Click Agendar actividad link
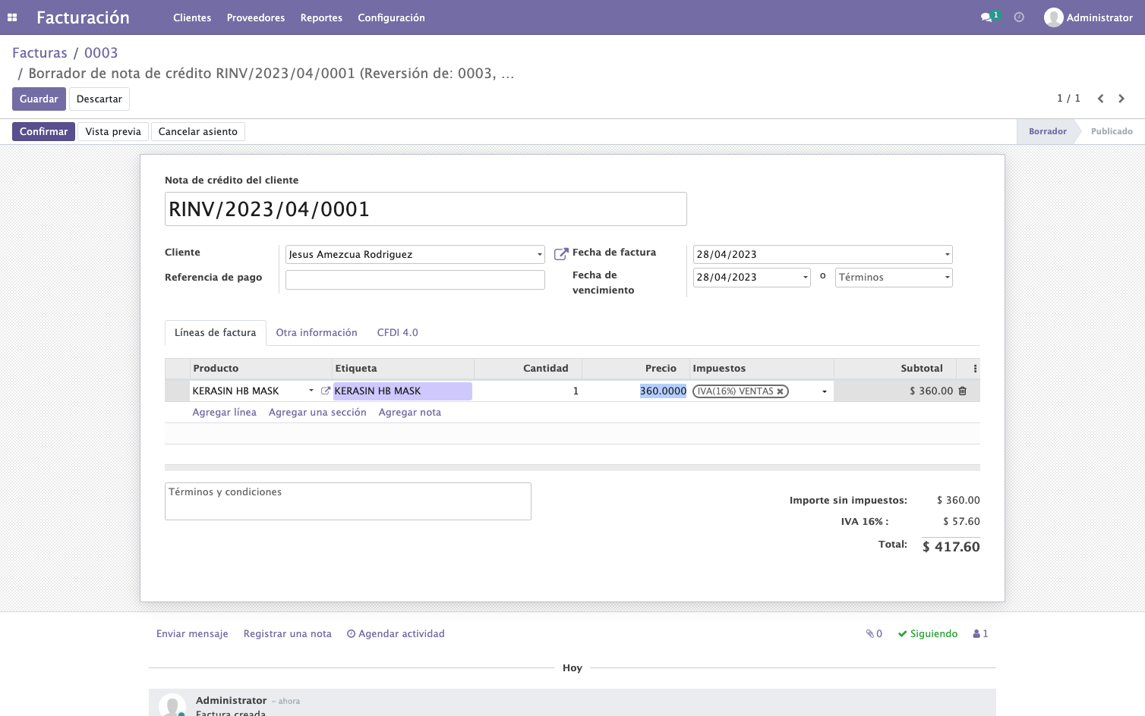Viewport: 1145px width, 716px height. pyautogui.click(x=396, y=634)
